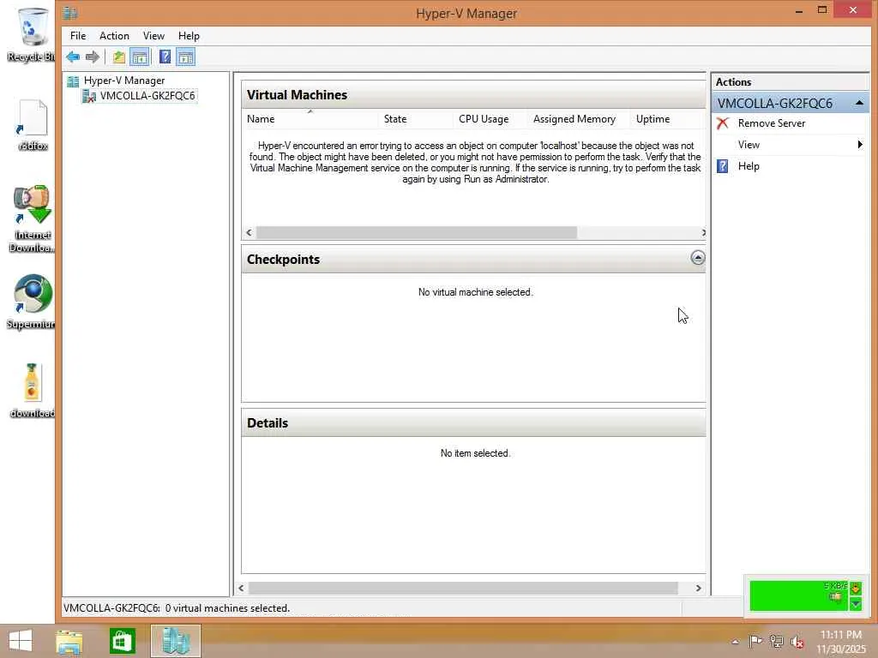Click bottom green arrow icon on speed meter

coord(856,604)
